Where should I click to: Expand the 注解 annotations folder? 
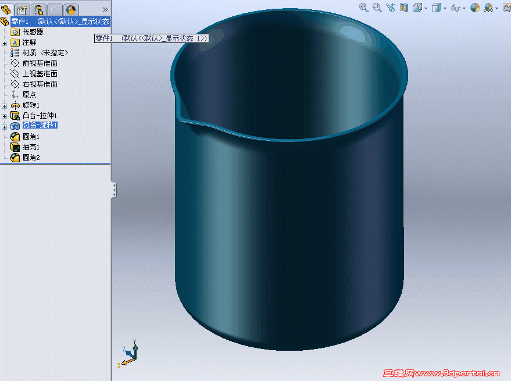5,42
